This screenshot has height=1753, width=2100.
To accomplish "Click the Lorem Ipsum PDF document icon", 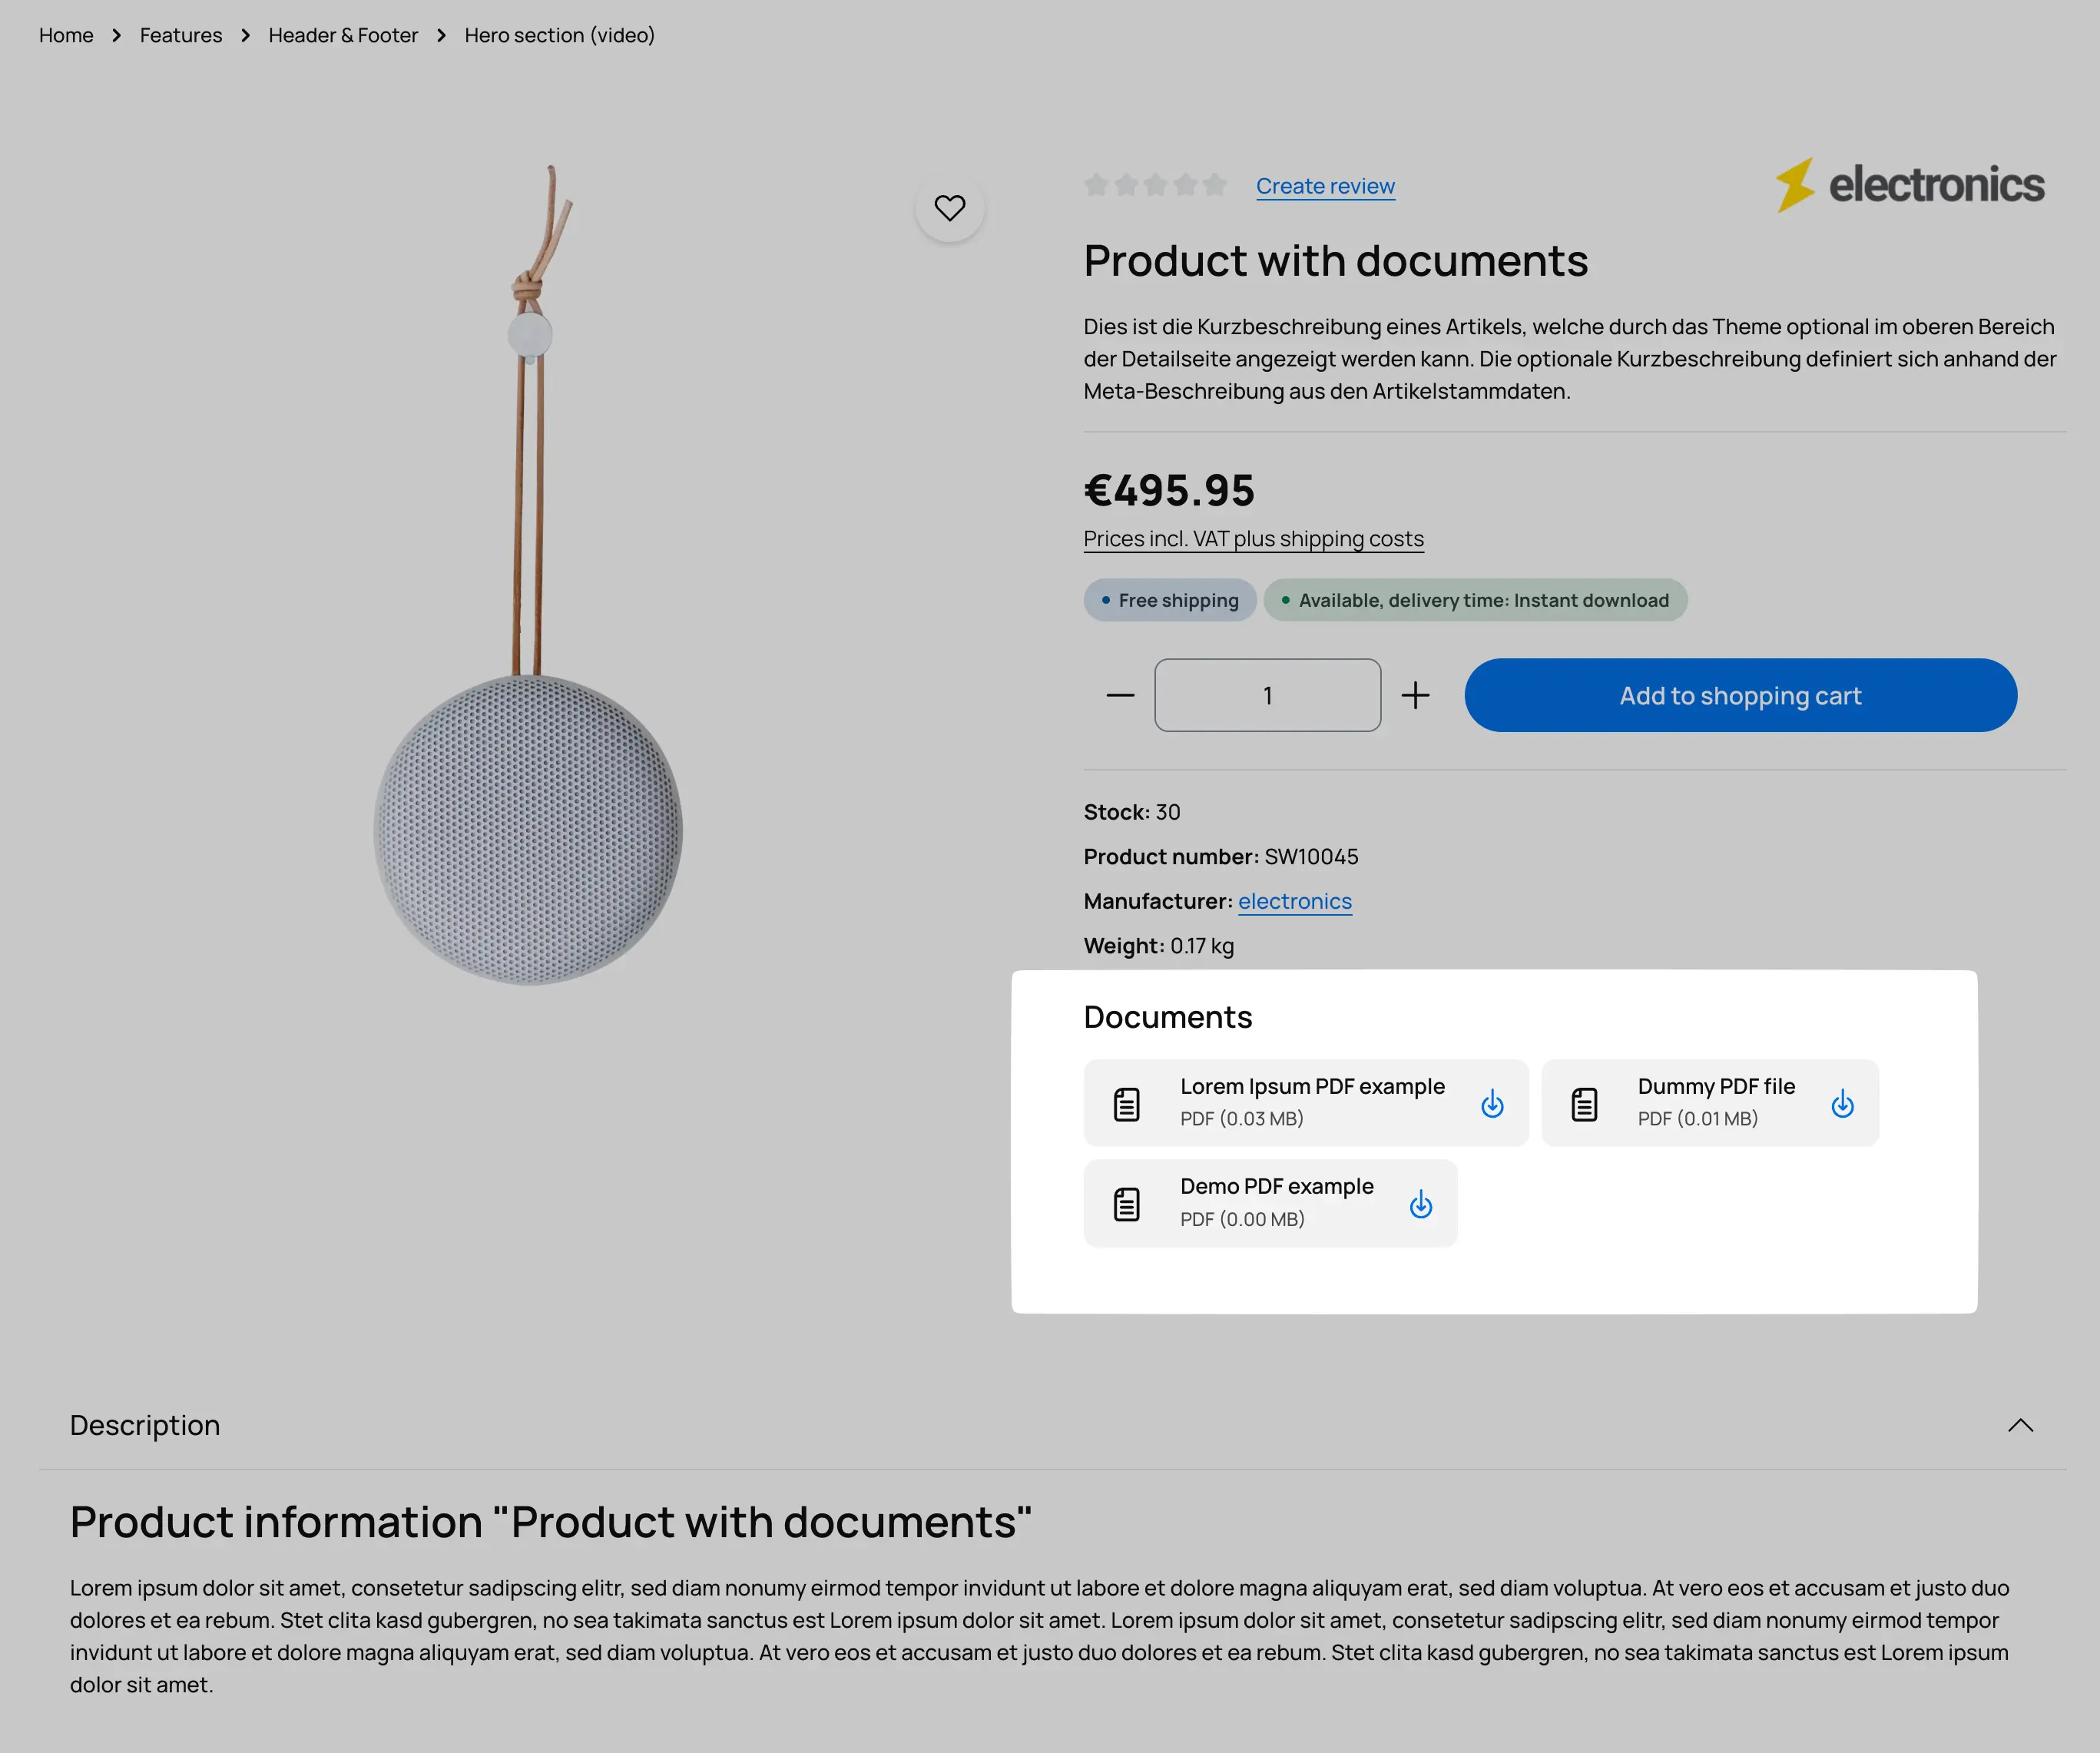I will tap(1127, 1104).
